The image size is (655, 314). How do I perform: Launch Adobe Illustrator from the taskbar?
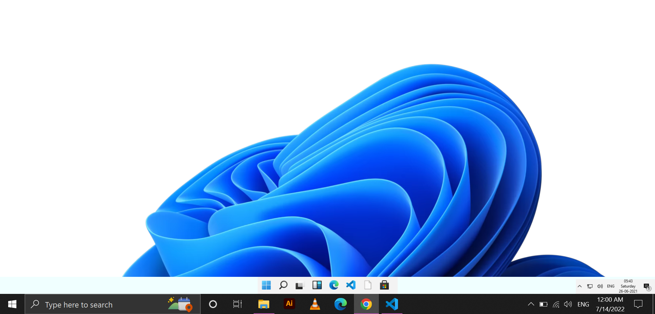click(289, 304)
